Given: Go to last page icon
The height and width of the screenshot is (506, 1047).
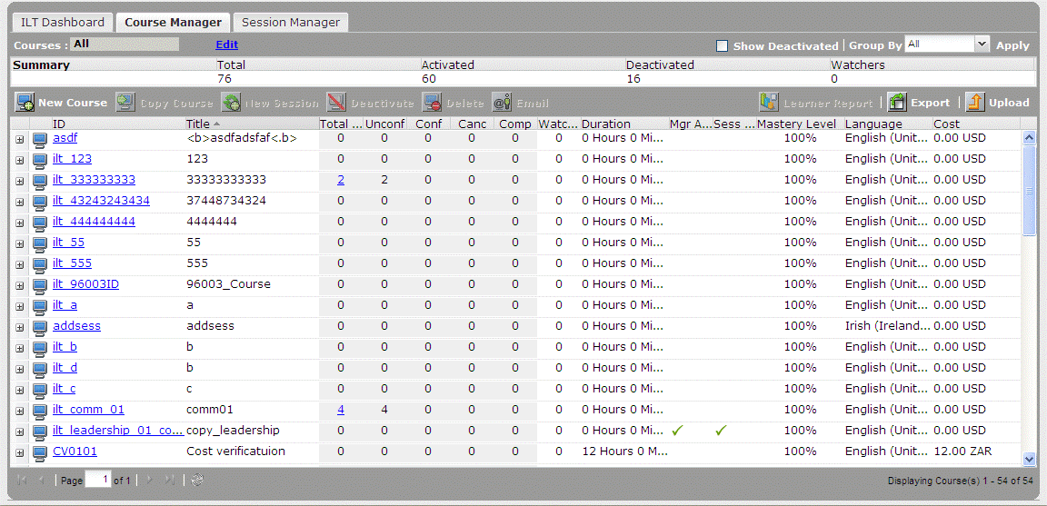Looking at the screenshot, I should [x=169, y=480].
